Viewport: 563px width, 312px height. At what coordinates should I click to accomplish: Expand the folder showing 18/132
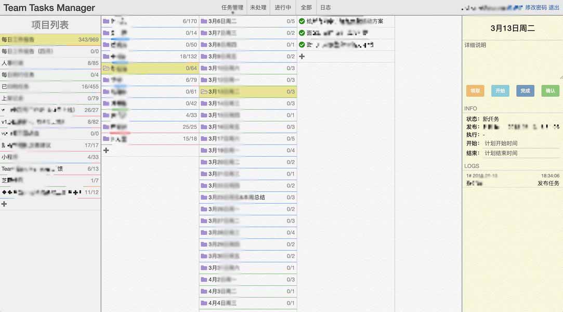coord(107,56)
